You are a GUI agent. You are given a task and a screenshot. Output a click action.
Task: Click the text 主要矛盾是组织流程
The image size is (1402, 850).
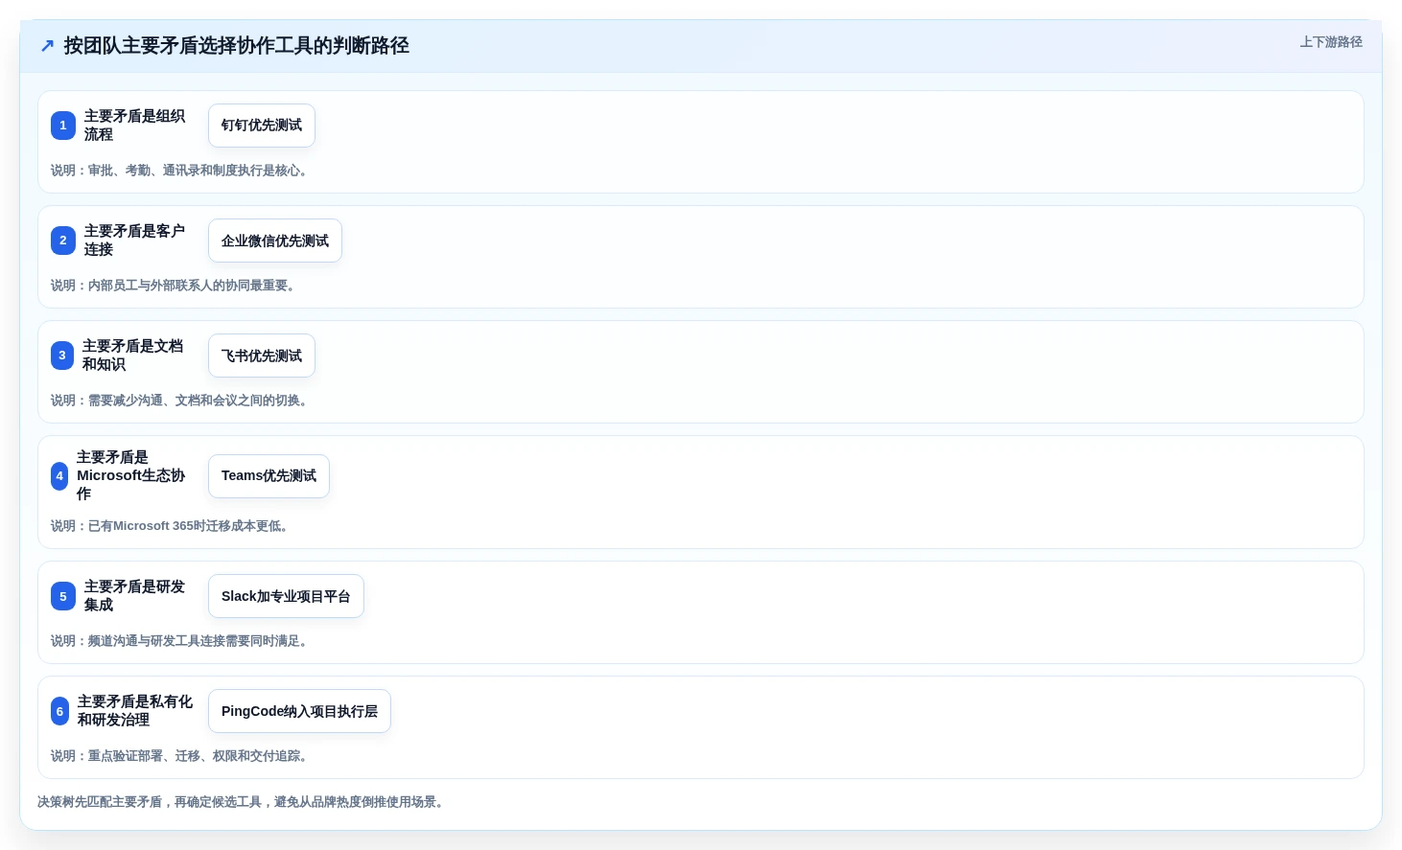135,126
